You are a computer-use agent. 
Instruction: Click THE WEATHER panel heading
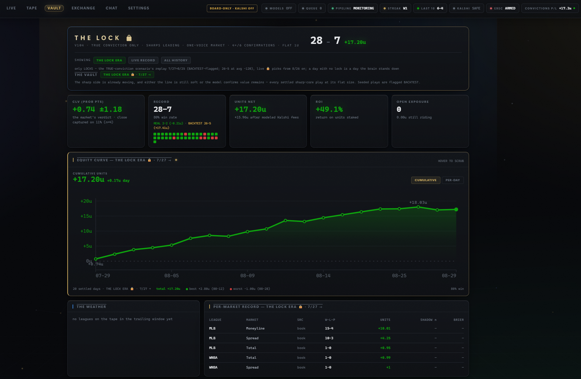(91, 307)
